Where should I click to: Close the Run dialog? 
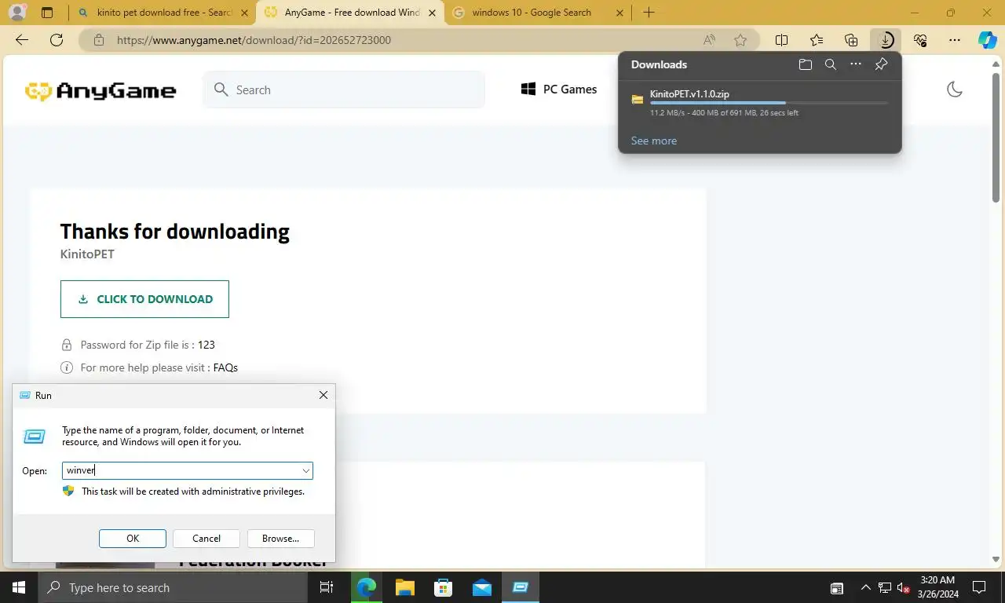click(323, 395)
